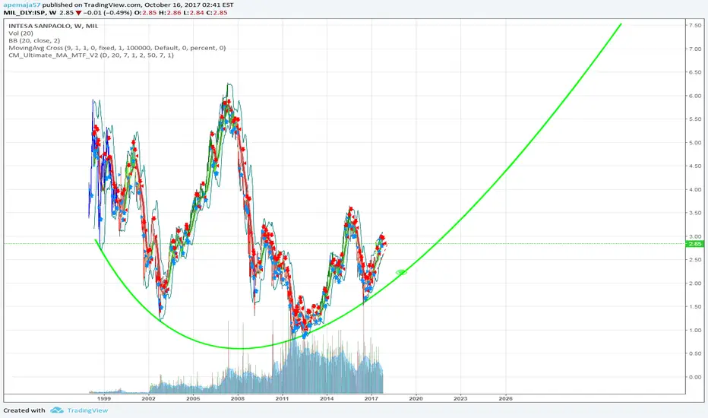Click the 4.00 price axis label

(x=694, y=189)
